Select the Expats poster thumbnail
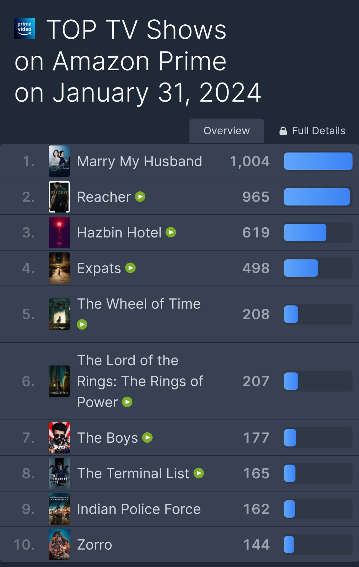This screenshot has height=567, width=359. (x=59, y=268)
